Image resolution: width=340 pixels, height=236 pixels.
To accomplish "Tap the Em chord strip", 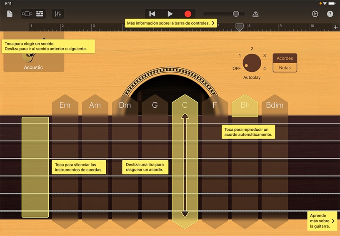I will coord(65,161).
